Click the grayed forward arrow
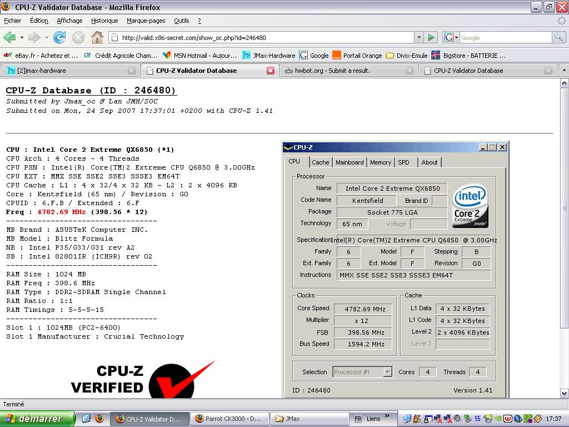 click(34, 37)
